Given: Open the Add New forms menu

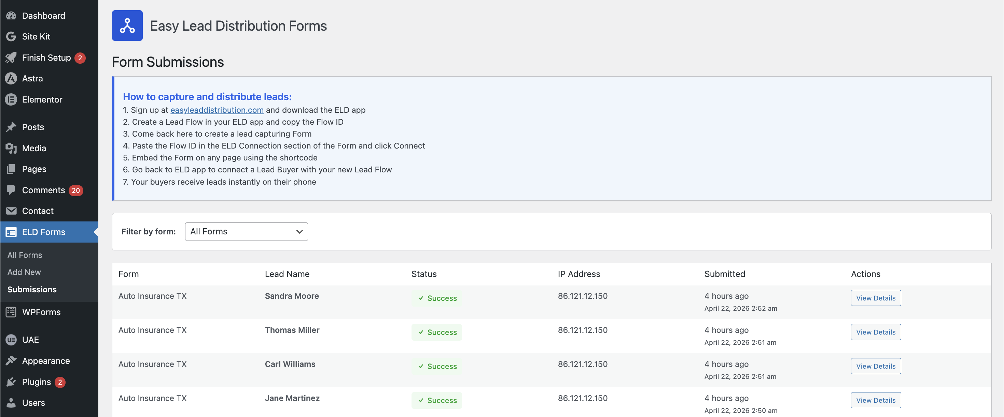Looking at the screenshot, I should (23, 272).
